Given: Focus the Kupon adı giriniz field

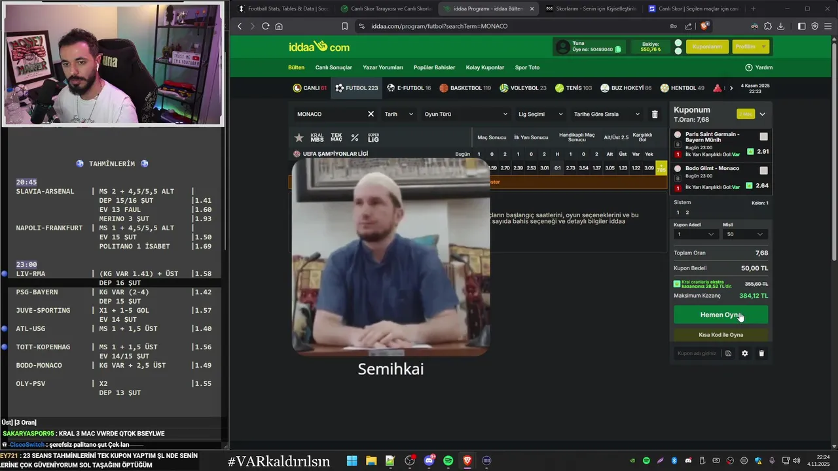Looking at the screenshot, I should pyautogui.click(x=697, y=353).
